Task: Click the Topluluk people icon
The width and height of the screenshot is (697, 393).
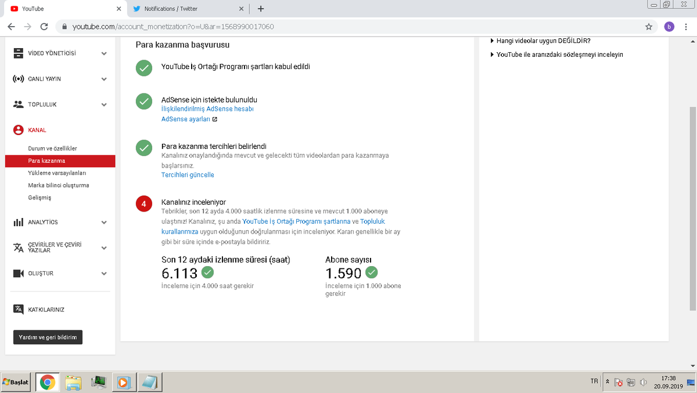Action: click(x=18, y=104)
